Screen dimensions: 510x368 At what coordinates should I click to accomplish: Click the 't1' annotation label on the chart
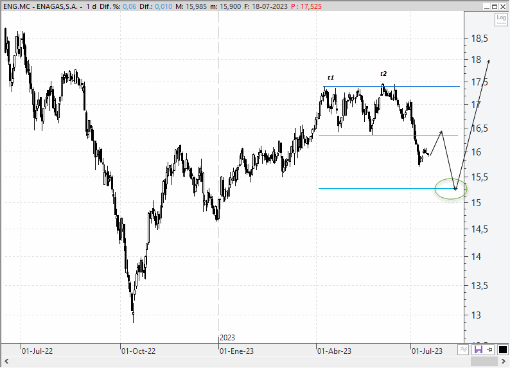[330, 77]
